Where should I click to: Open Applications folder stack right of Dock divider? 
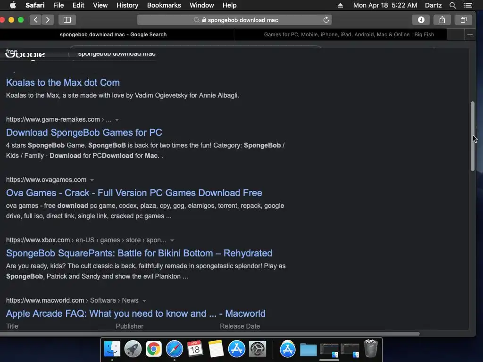tap(287, 349)
